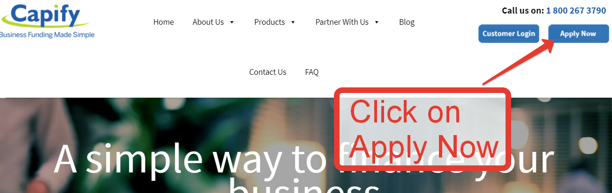Click the red Click on Apply Now callout box
Image resolution: width=612 pixels, height=193 pixels.
tap(422, 129)
